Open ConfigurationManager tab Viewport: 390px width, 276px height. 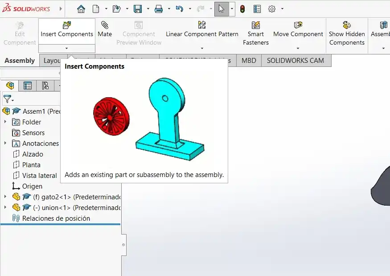[45, 86]
